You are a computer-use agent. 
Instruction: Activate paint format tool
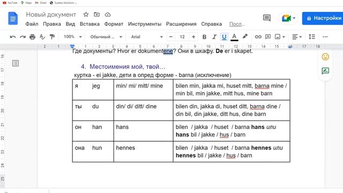52,37
